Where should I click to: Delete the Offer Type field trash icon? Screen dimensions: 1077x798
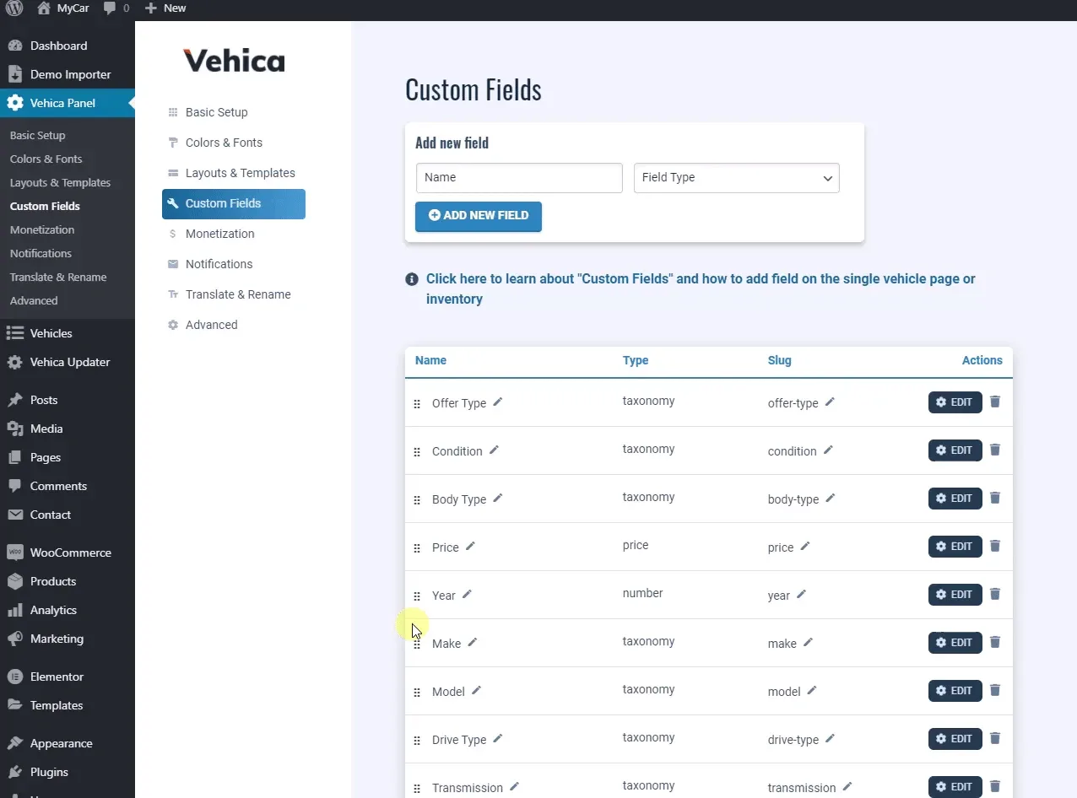point(995,402)
